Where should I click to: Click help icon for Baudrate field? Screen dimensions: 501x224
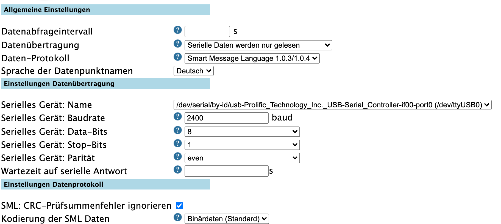[x=178, y=116]
